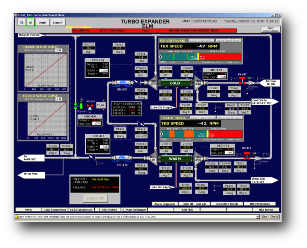Click FIC-411 Output value field

point(104,147)
